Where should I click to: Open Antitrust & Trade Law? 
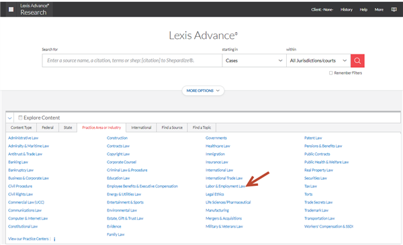coord(26,154)
